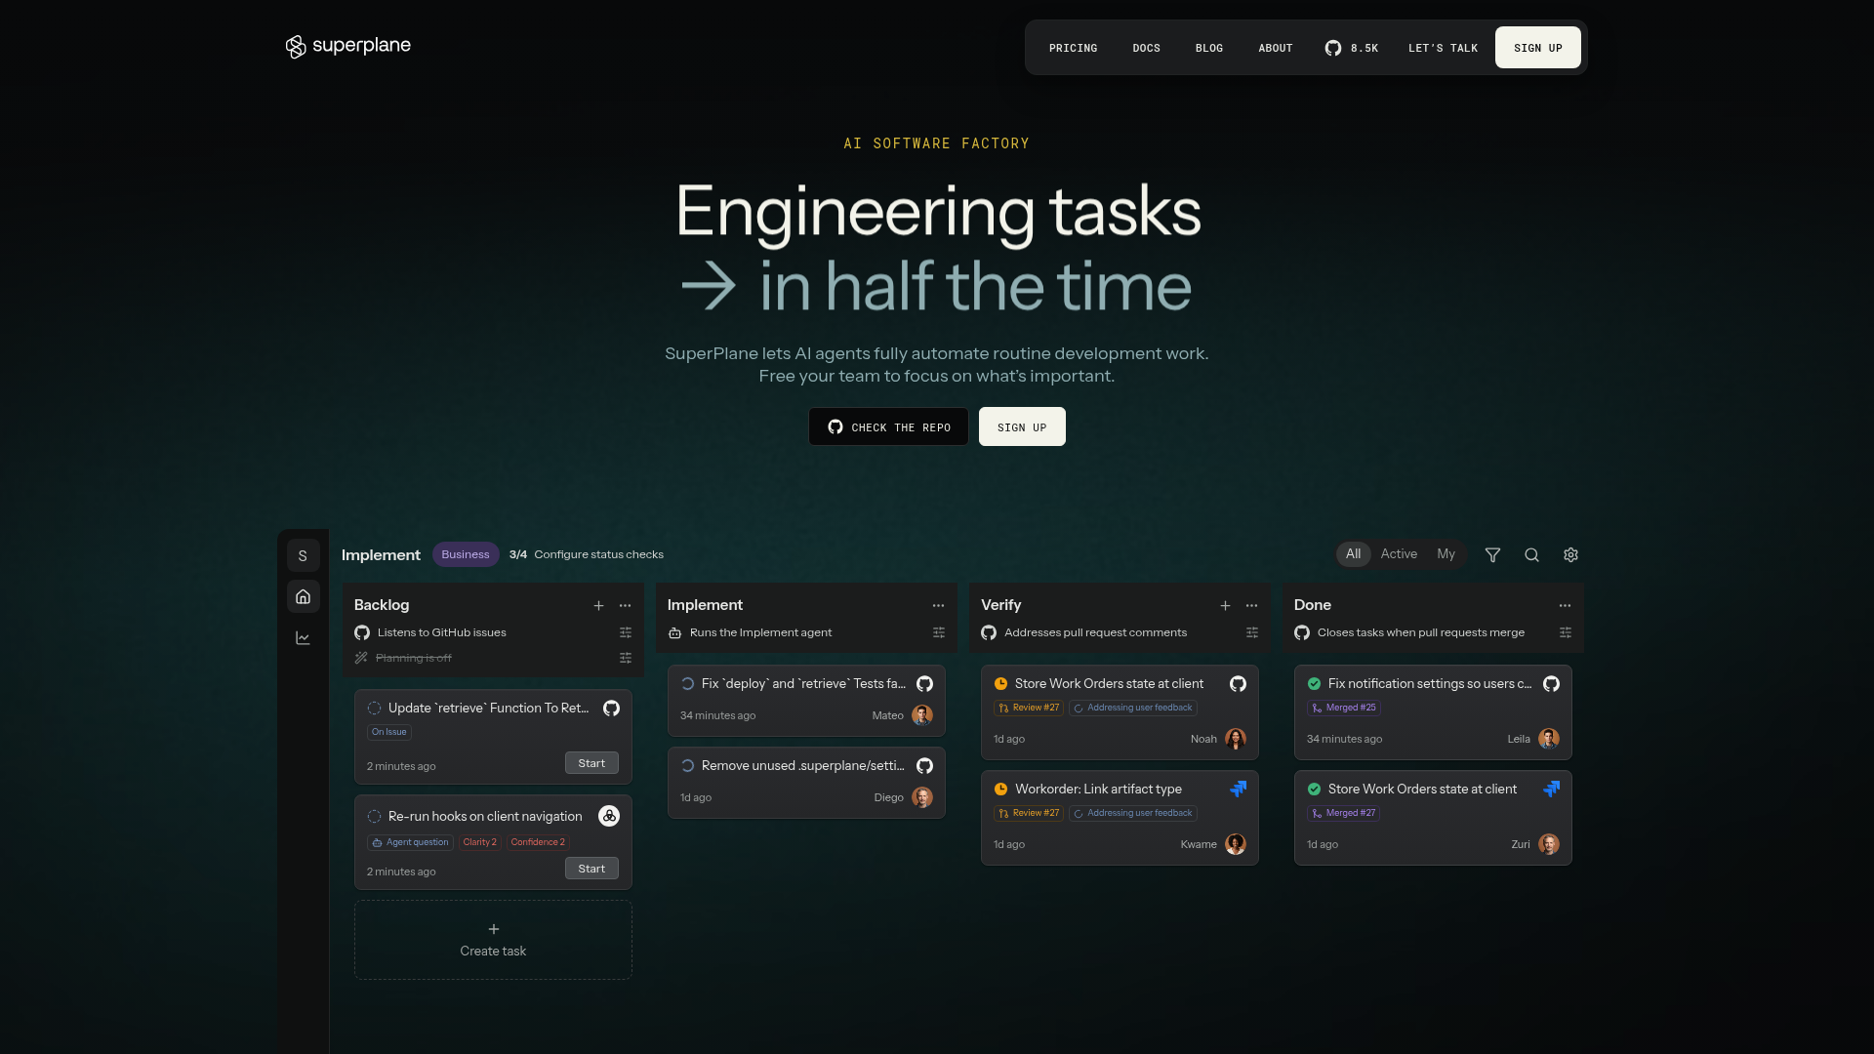Open Done column more options menu
This screenshot has height=1054, width=1874.
pos(1566,605)
